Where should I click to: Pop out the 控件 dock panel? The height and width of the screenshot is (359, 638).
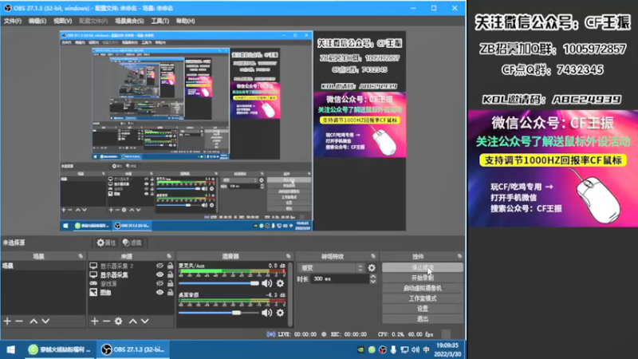tap(459, 256)
